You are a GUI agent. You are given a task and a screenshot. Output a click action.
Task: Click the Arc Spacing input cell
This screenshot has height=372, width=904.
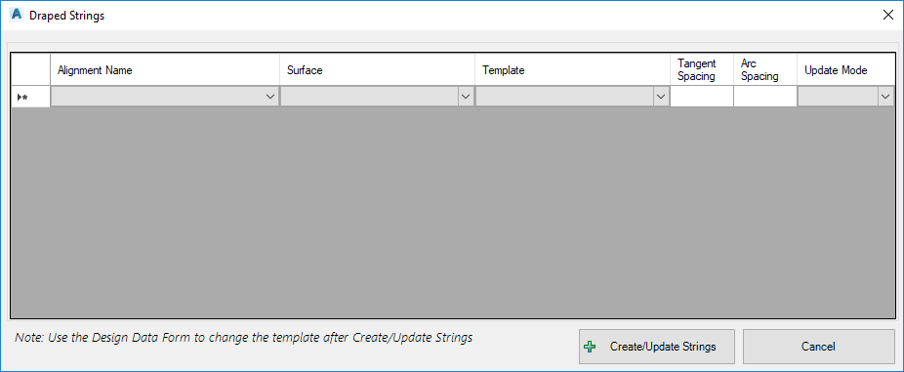(x=765, y=97)
